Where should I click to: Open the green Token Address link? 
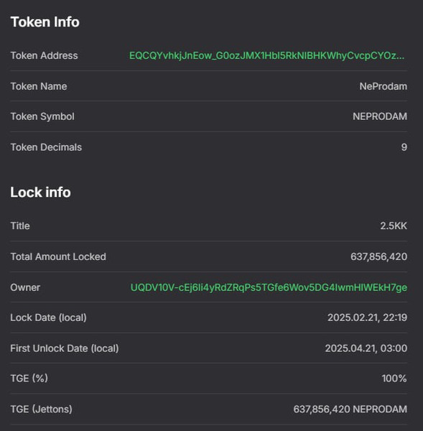[x=266, y=56]
